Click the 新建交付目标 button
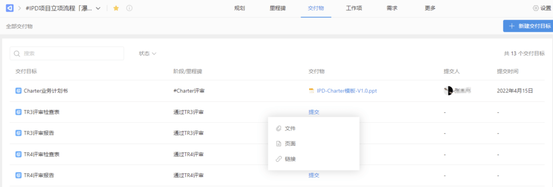Image resolution: width=553 pixels, height=187 pixels. 529,26
